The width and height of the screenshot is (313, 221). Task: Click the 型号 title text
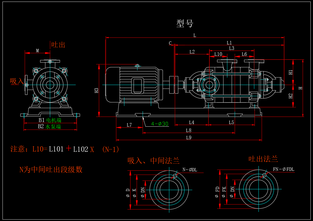185,23
